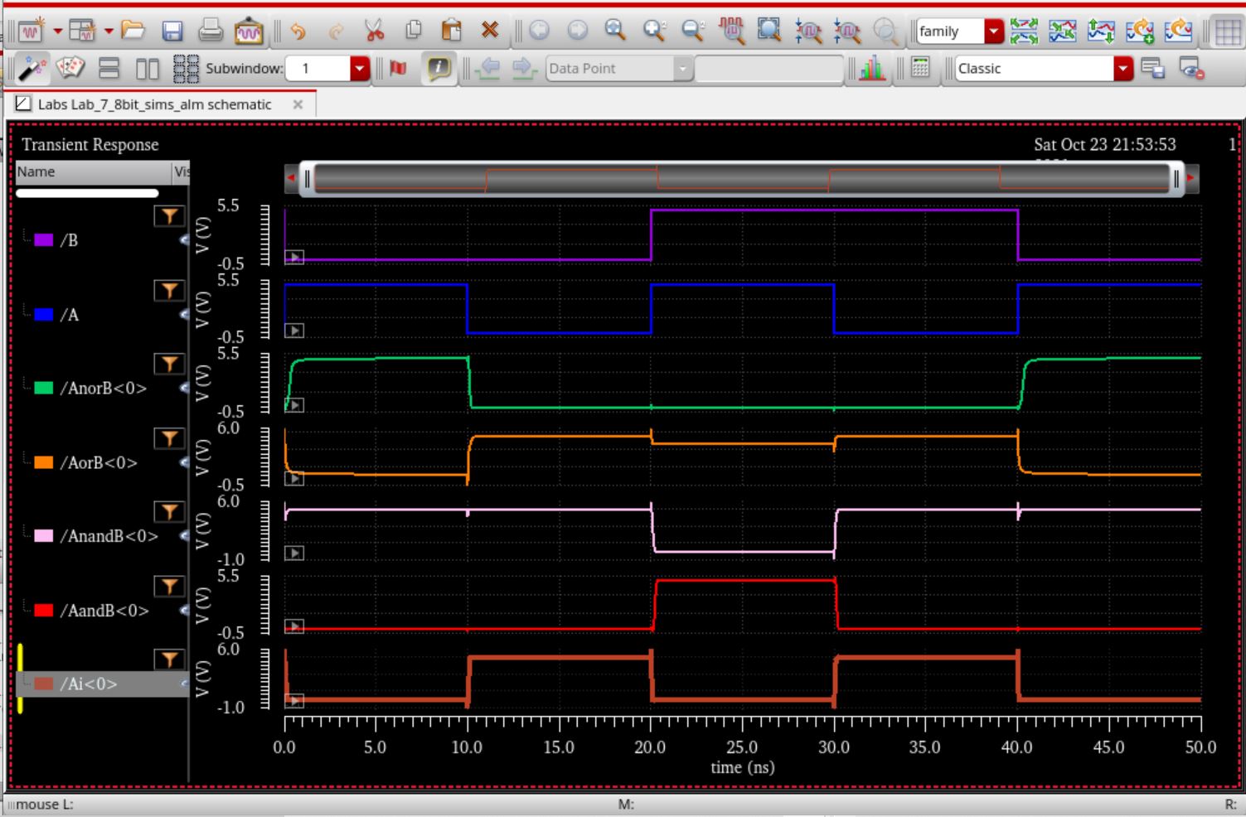Click the orange /AorB<0> color swatch
1246x817 pixels.
[44, 462]
